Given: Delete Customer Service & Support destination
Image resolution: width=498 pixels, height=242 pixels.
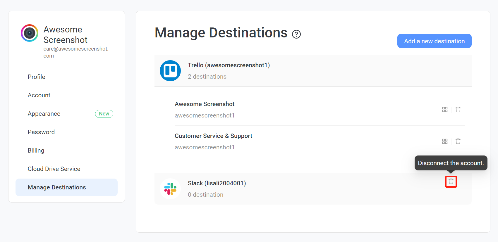Looking at the screenshot, I should coord(458,141).
